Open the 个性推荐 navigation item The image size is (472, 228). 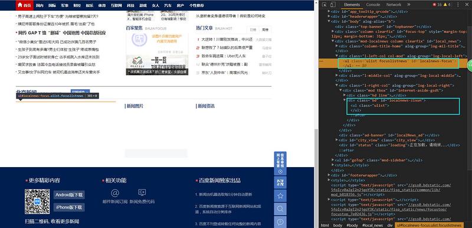click(196, 5)
